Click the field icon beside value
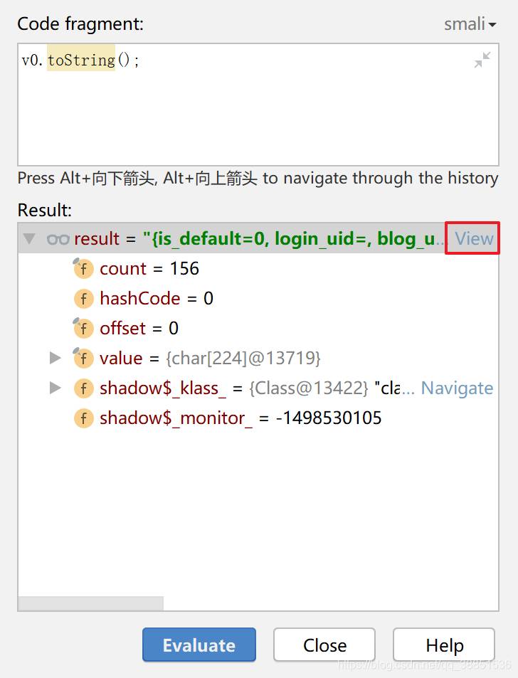 pyautogui.click(x=83, y=358)
